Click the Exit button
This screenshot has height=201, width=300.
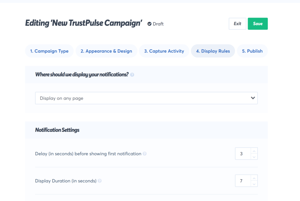[237, 24]
